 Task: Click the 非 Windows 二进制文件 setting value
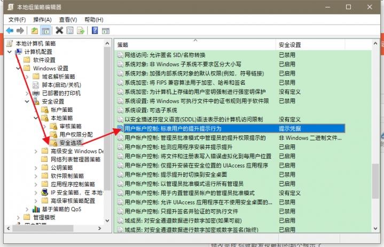pos(310,138)
